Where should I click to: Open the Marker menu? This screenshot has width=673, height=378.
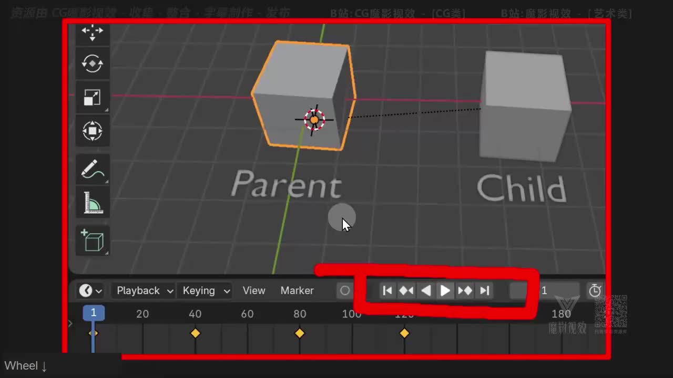click(297, 290)
